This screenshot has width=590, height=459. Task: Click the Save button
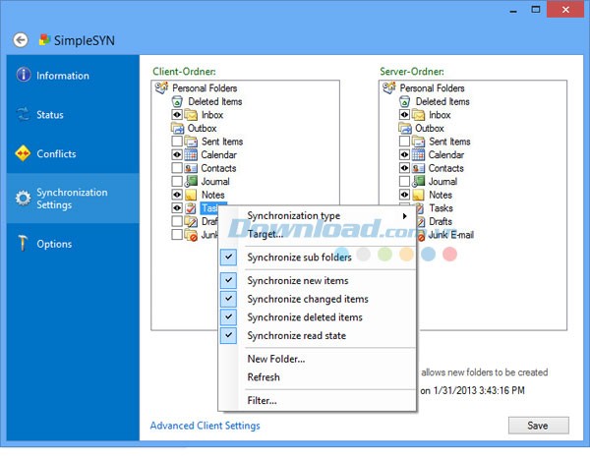pyautogui.click(x=538, y=426)
